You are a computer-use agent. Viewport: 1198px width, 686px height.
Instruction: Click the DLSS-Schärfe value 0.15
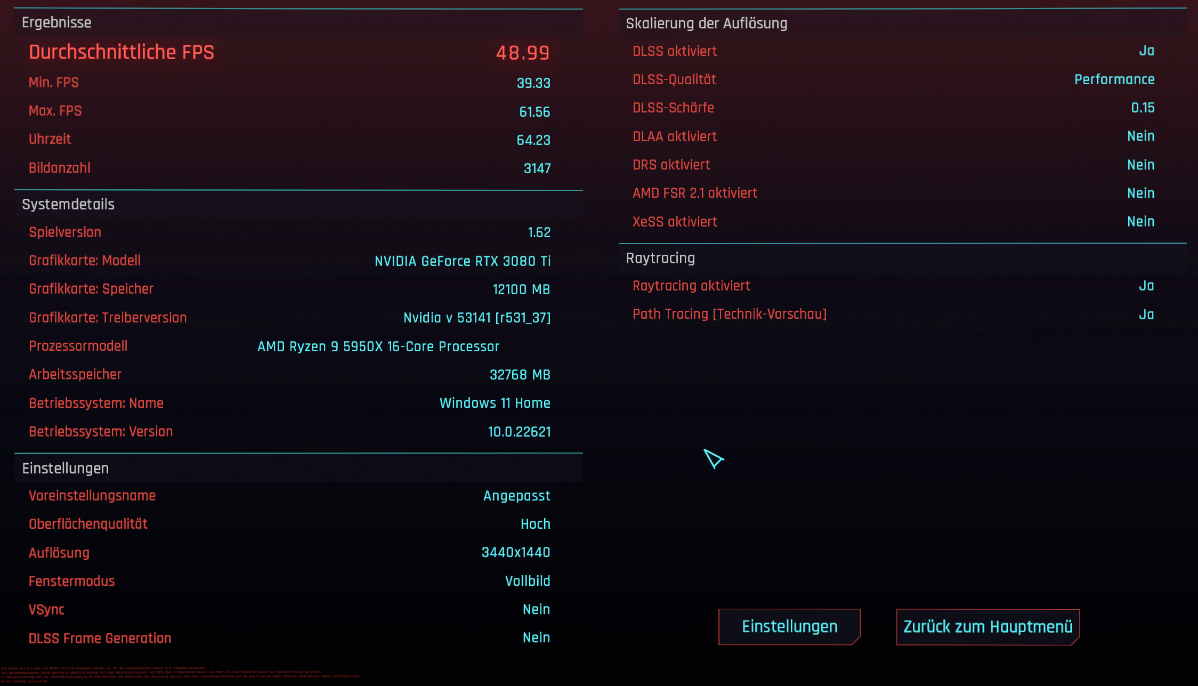pos(1143,108)
